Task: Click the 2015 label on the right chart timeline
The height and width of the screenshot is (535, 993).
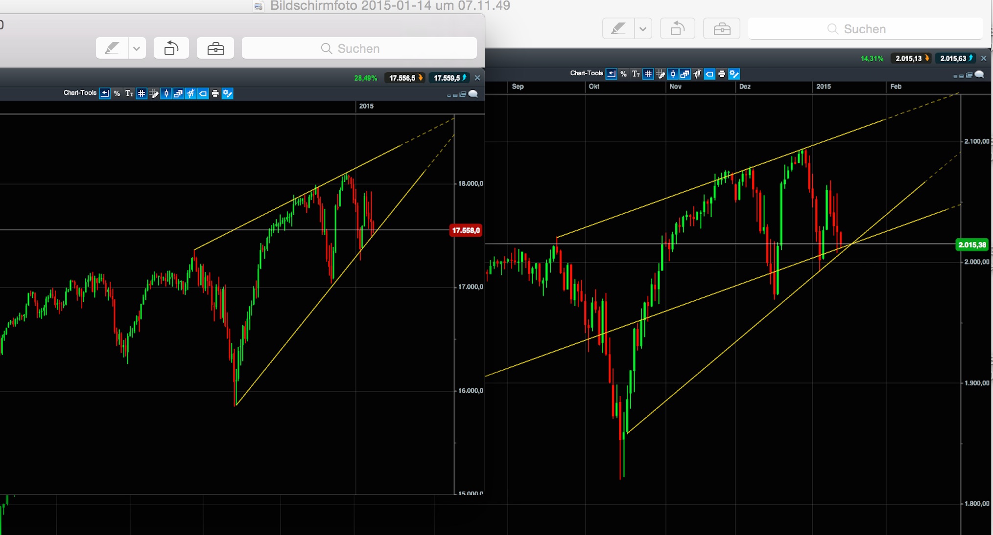Action: pyautogui.click(x=824, y=87)
